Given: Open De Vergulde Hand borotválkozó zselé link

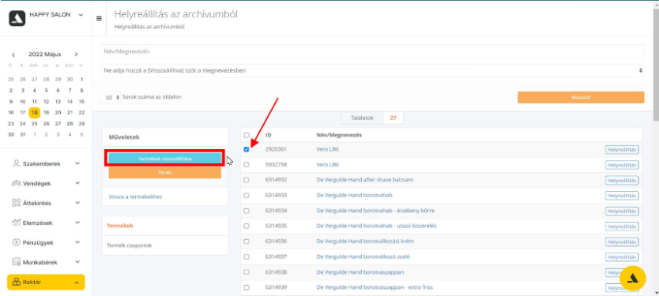Looking at the screenshot, I should (x=363, y=257).
